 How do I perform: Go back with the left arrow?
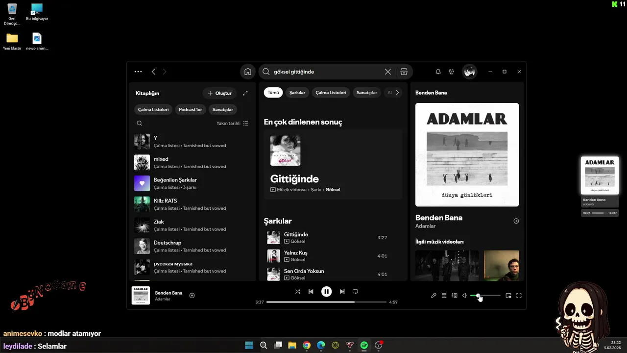pyautogui.click(x=153, y=72)
